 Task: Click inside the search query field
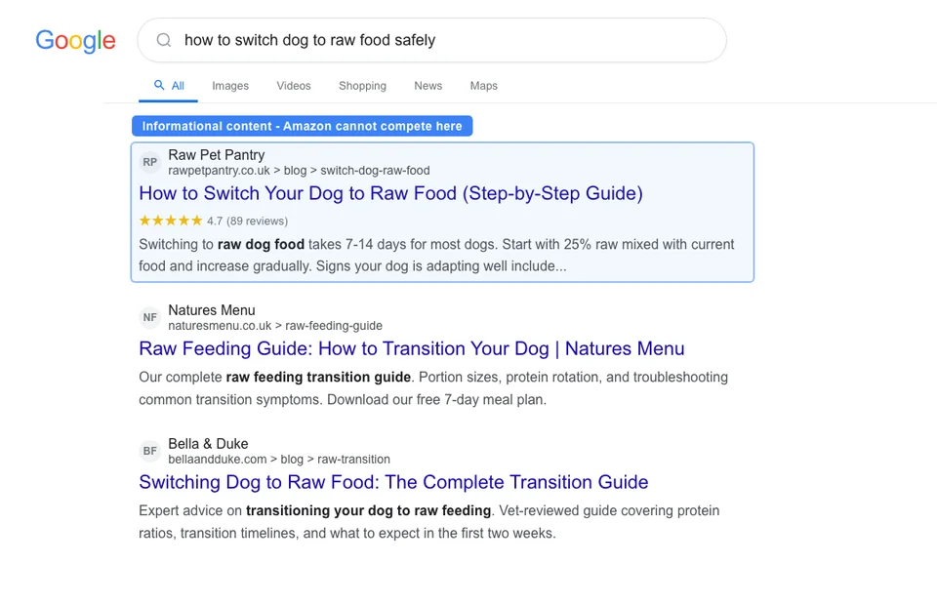[x=390, y=40]
